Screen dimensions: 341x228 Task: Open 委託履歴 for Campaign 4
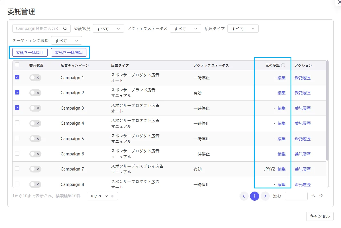pos(303,123)
